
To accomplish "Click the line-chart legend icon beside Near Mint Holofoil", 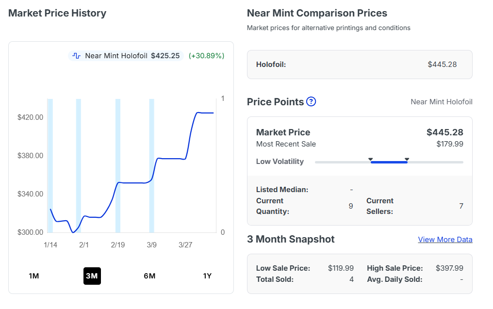I will click(76, 56).
